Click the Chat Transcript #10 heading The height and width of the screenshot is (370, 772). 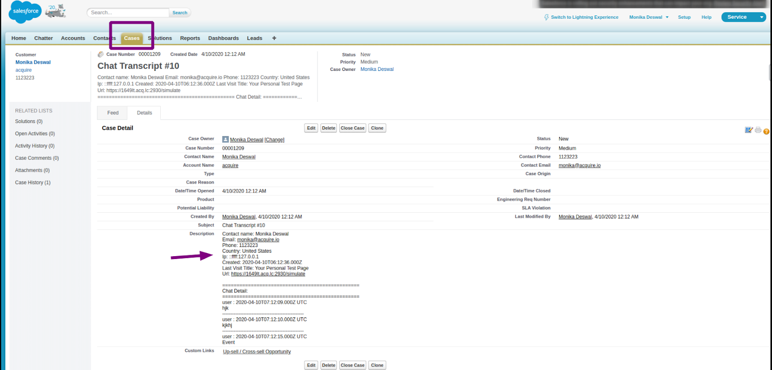click(x=138, y=66)
